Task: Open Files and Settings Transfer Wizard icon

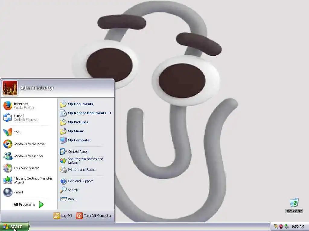Action: pos(8,180)
